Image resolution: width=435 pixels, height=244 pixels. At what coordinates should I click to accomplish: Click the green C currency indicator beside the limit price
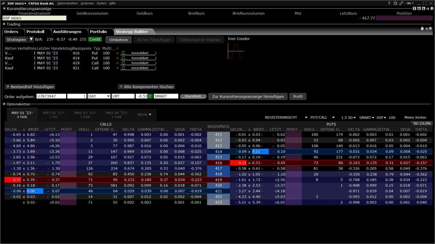pyautogui.click(x=150, y=96)
